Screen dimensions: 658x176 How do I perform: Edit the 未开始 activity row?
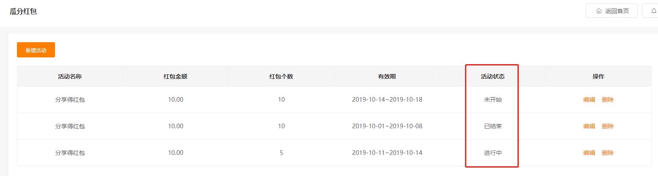589,100
